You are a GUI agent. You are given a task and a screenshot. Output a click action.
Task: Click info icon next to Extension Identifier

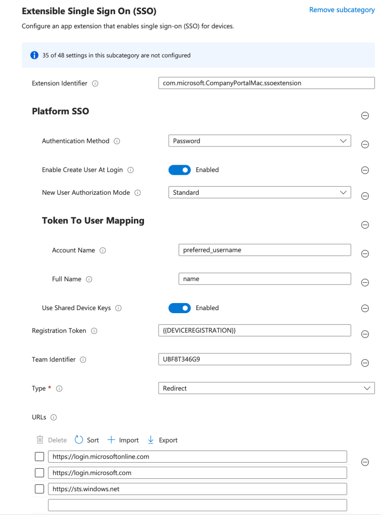coord(95,84)
